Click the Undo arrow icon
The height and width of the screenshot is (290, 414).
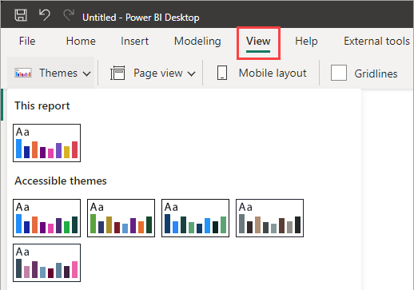44,14
